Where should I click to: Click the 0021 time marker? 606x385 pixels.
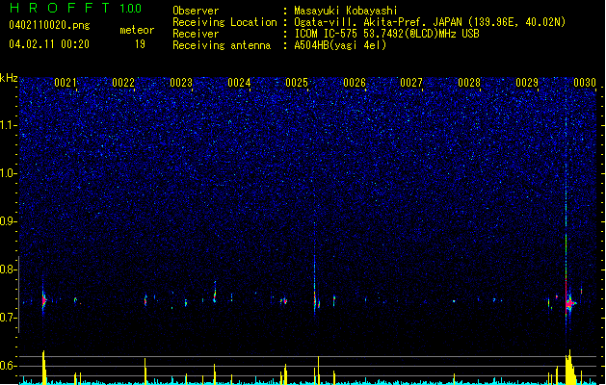(66, 83)
